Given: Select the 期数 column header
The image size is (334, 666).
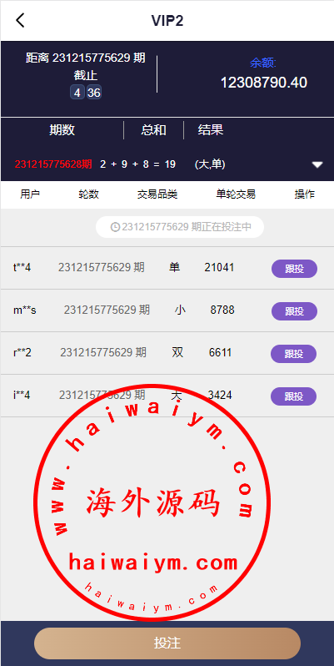Looking at the screenshot, I should click(62, 130).
